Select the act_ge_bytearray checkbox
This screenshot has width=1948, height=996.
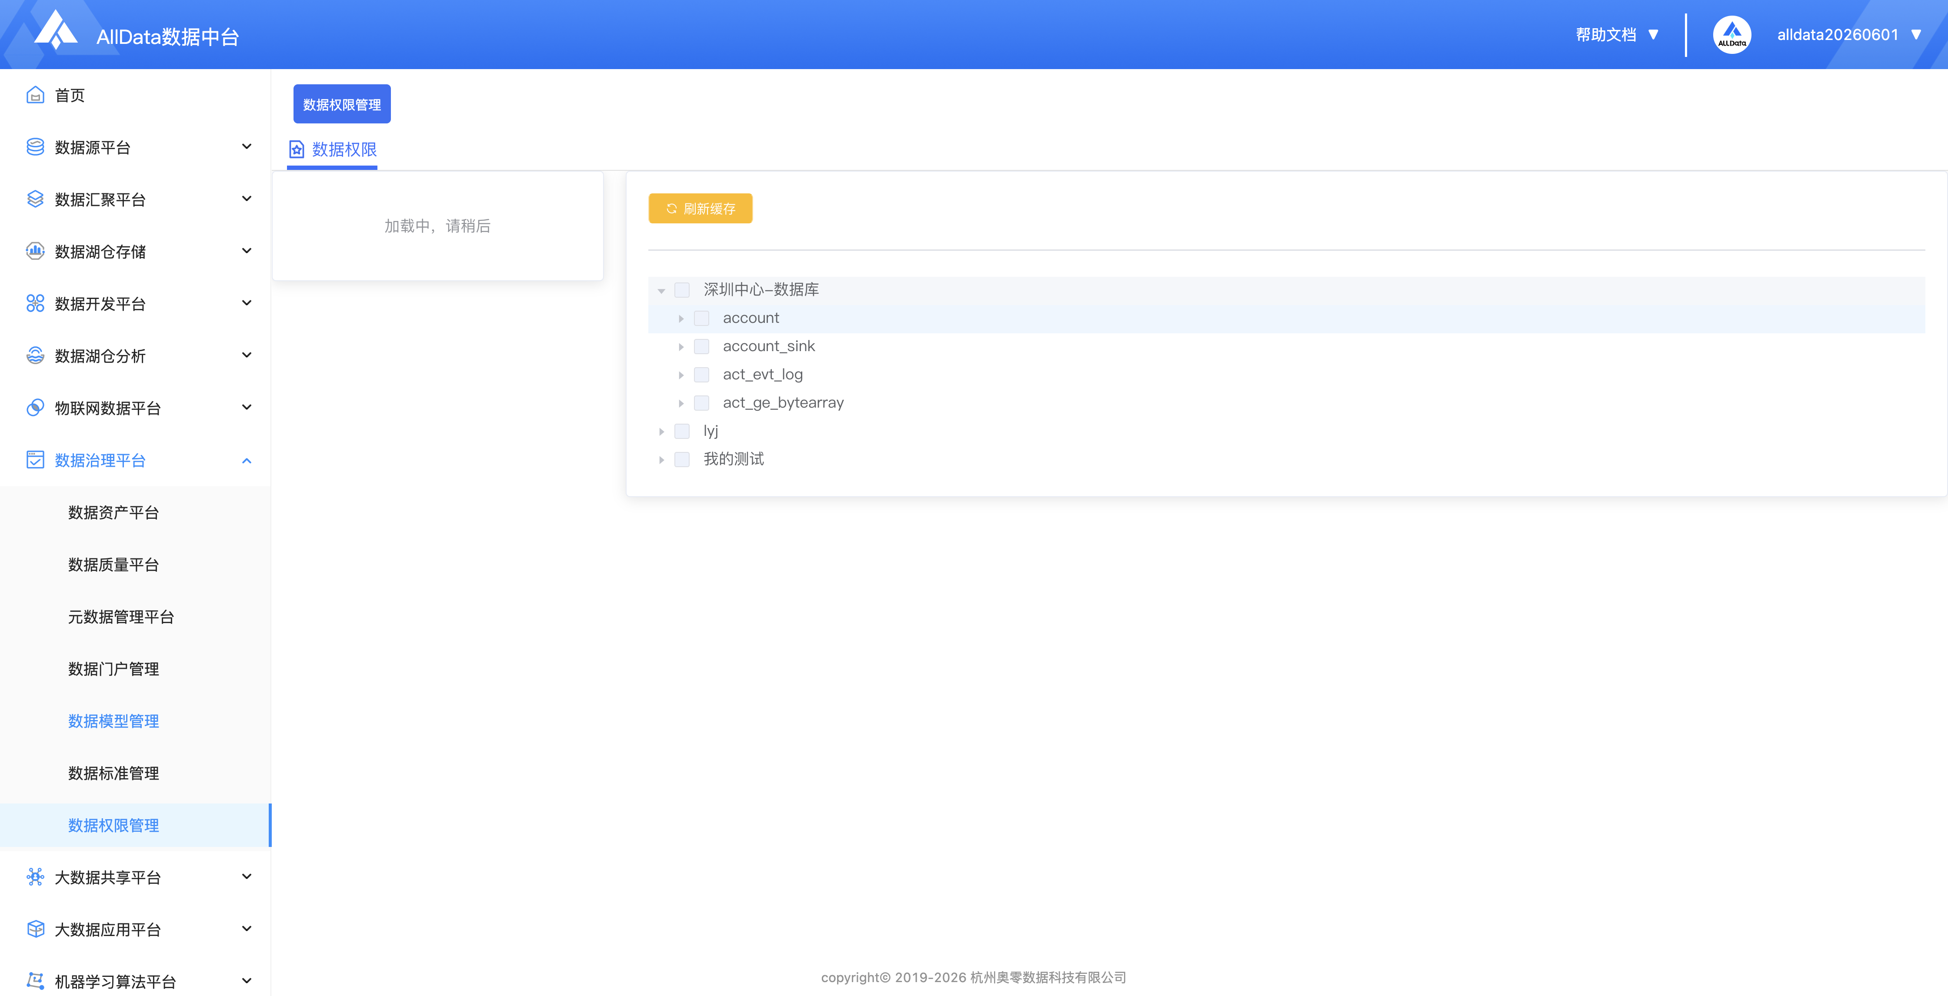[702, 403]
